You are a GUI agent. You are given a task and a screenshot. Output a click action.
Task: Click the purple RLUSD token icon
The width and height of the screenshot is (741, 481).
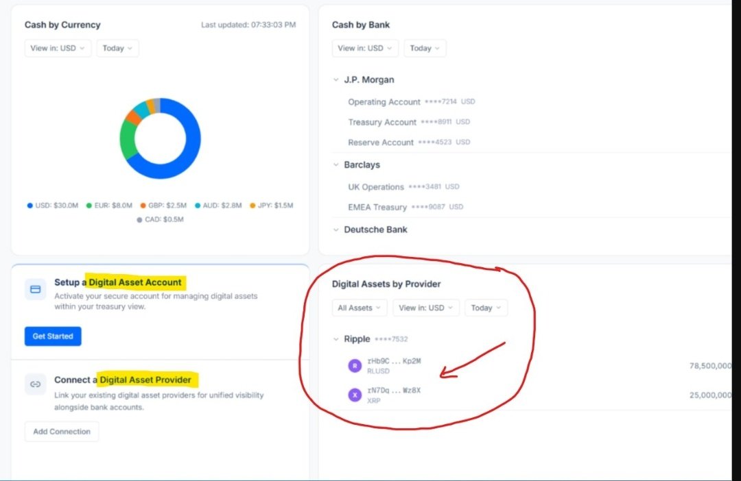pyautogui.click(x=355, y=366)
